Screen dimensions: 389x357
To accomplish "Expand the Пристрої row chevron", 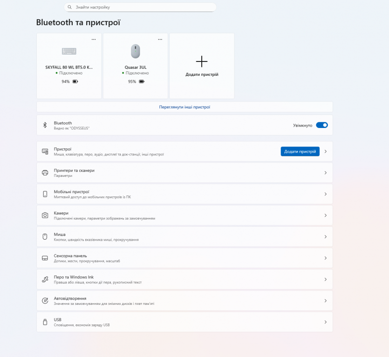I will click(326, 151).
